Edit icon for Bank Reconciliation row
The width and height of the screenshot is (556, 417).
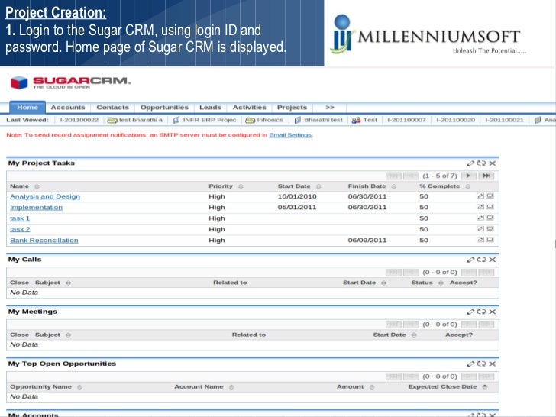click(x=480, y=240)
